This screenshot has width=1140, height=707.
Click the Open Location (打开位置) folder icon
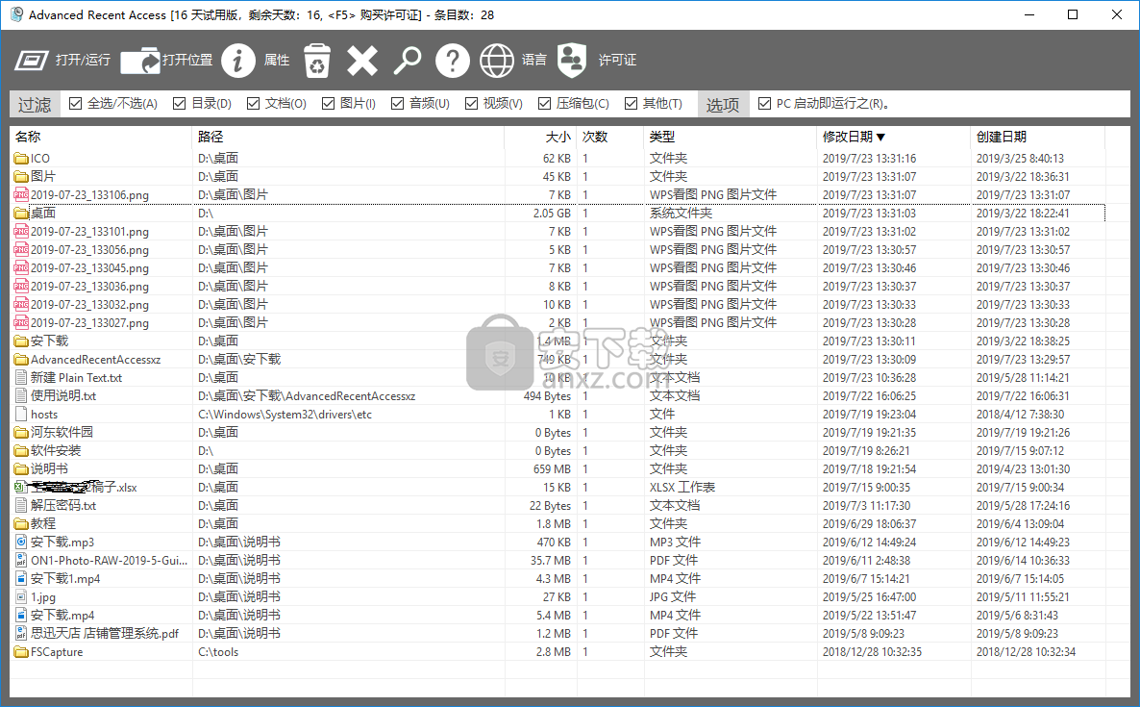139,61
